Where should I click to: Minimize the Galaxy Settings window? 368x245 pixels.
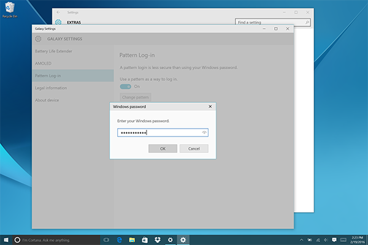(264, 29)
